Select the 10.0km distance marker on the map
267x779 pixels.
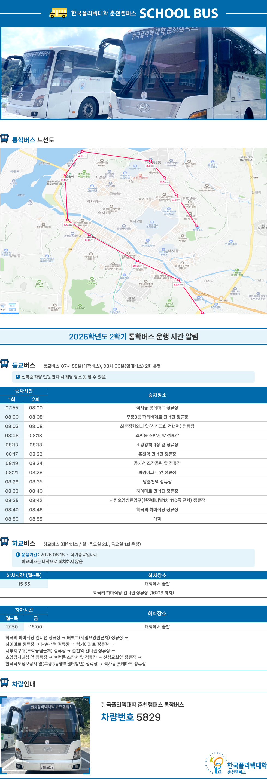pyautogui.click(x=137, y=266)
